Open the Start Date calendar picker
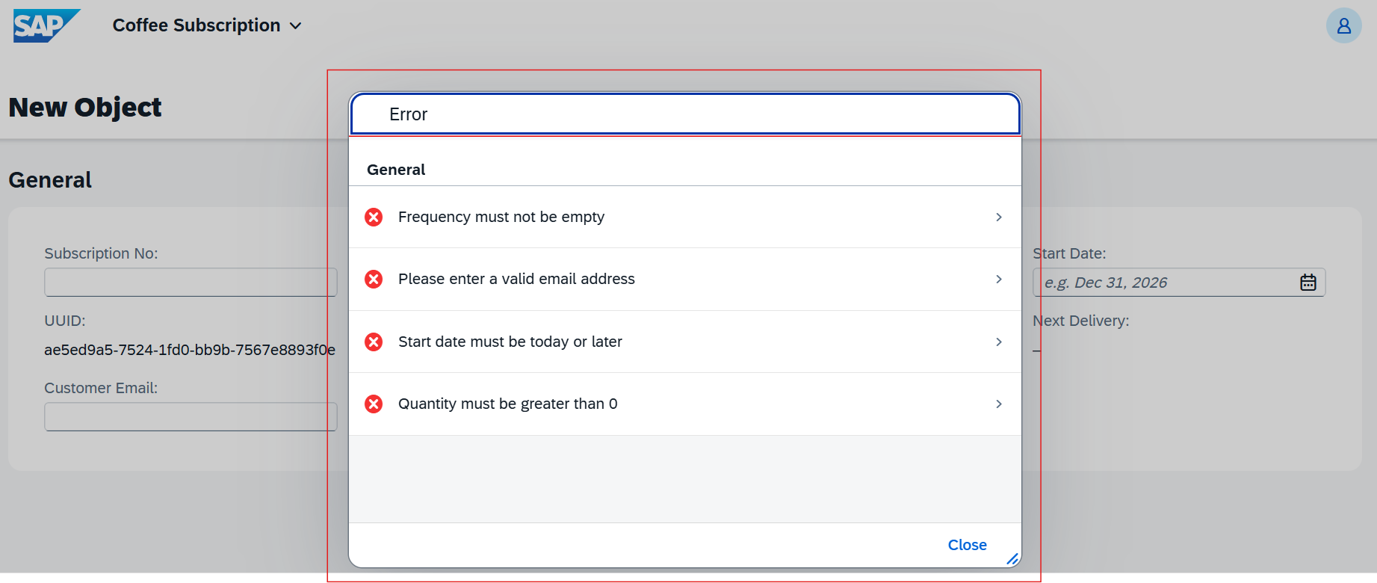Viewport: 1377px width, 583px height. 1308,283
